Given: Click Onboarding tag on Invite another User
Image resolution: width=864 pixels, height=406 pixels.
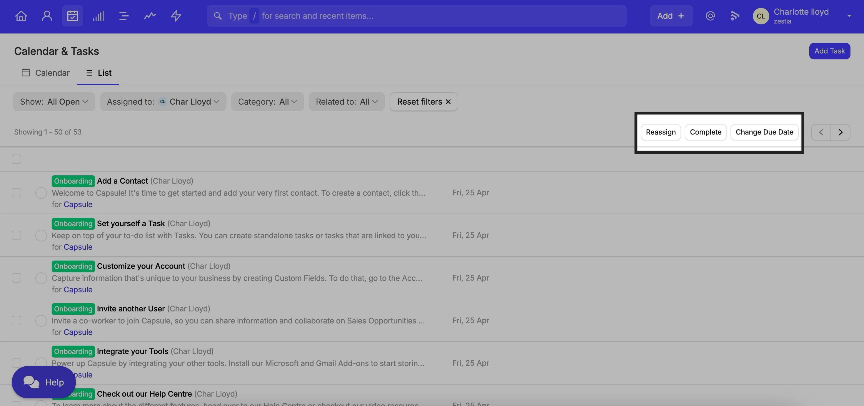Looking at the screenshot, I should (73, 309).
